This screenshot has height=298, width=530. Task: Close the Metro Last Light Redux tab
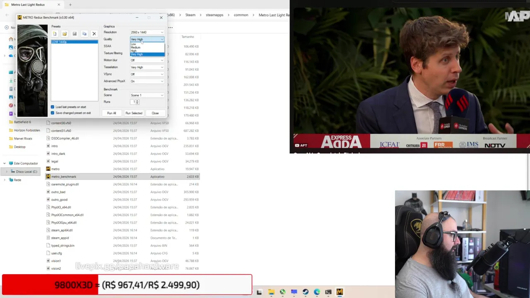(x=59, y=5)
